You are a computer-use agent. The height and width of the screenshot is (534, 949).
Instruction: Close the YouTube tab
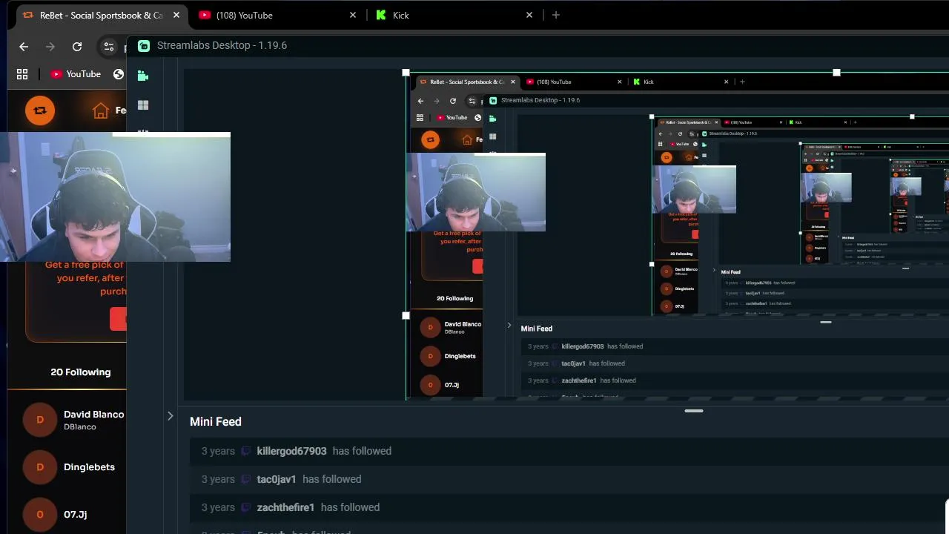click(x=353, y=15)
